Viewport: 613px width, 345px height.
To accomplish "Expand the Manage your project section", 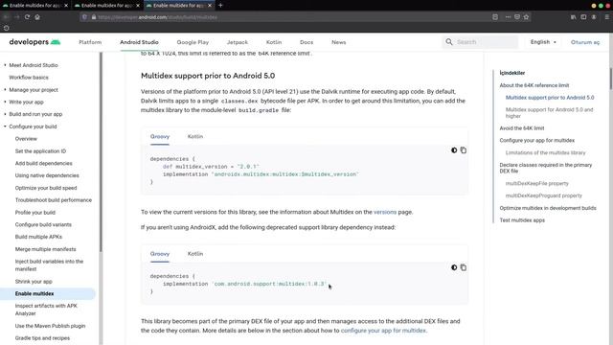I will 5,89.
